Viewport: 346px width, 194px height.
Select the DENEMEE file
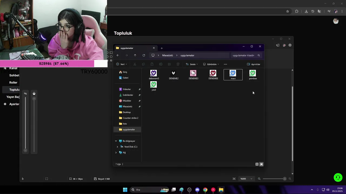click(x=213, y=75)
